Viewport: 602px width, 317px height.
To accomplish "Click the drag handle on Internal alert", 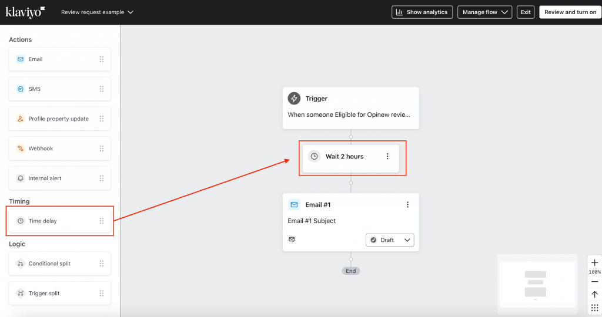I will 102,178.
